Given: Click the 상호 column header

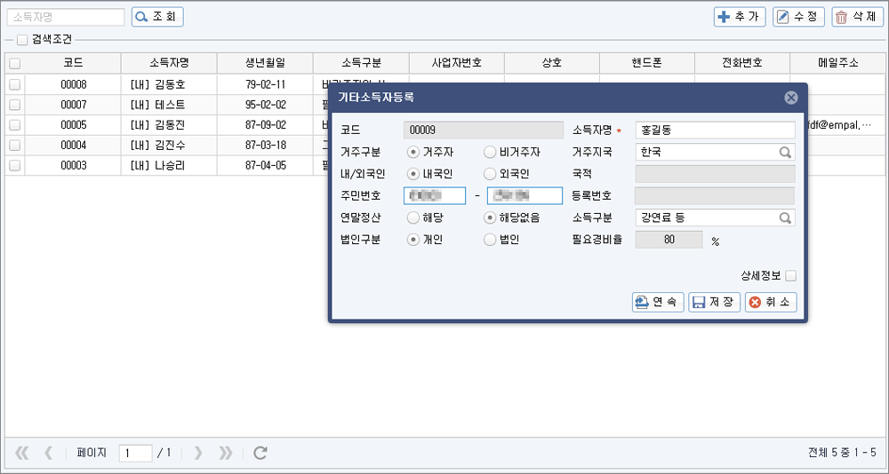Looking at the screenshot, I should (x=552, y=63).
